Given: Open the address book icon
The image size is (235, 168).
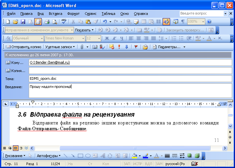Looking at the screenshot, I should 95,47.
